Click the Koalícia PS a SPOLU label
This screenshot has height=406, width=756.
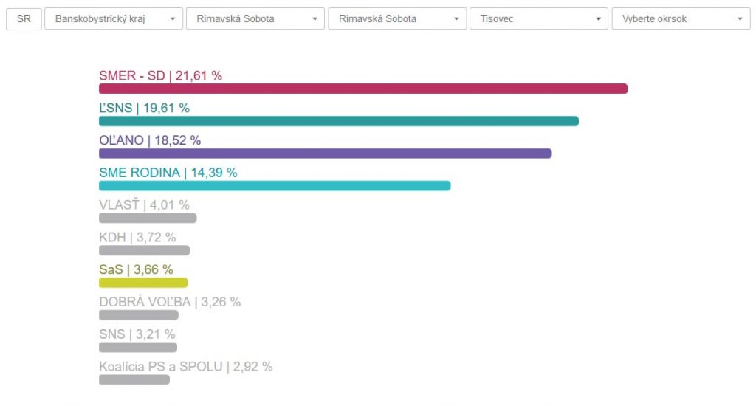pos(185,366)
